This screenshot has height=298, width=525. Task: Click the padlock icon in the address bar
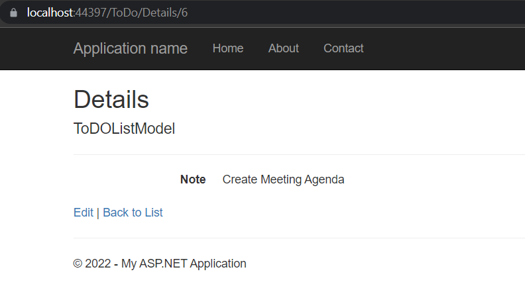point(13,13)
